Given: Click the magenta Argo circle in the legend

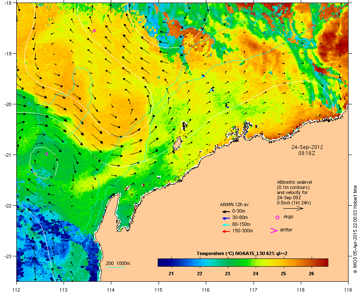Looking at the screenshot, I should [277, 217].
